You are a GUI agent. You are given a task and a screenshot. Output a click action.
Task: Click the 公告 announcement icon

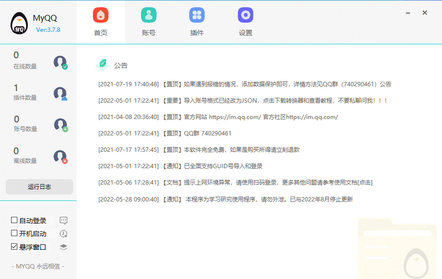pyautogui.click(x=103, y=65)
